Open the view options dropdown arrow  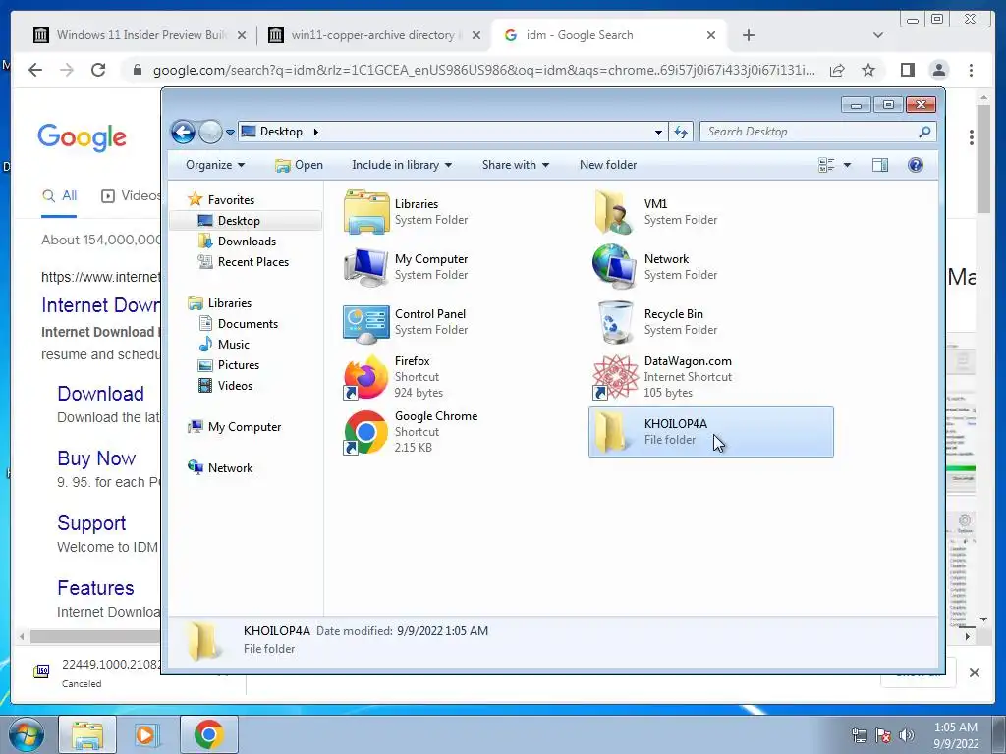[847, 165]
